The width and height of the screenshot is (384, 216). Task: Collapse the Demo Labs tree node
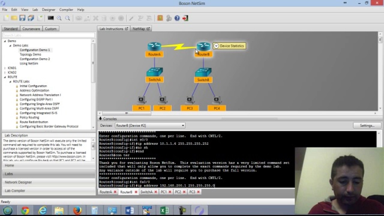10,46
